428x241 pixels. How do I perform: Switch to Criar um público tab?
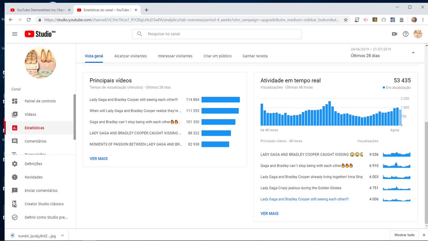(x=218, y=56)
